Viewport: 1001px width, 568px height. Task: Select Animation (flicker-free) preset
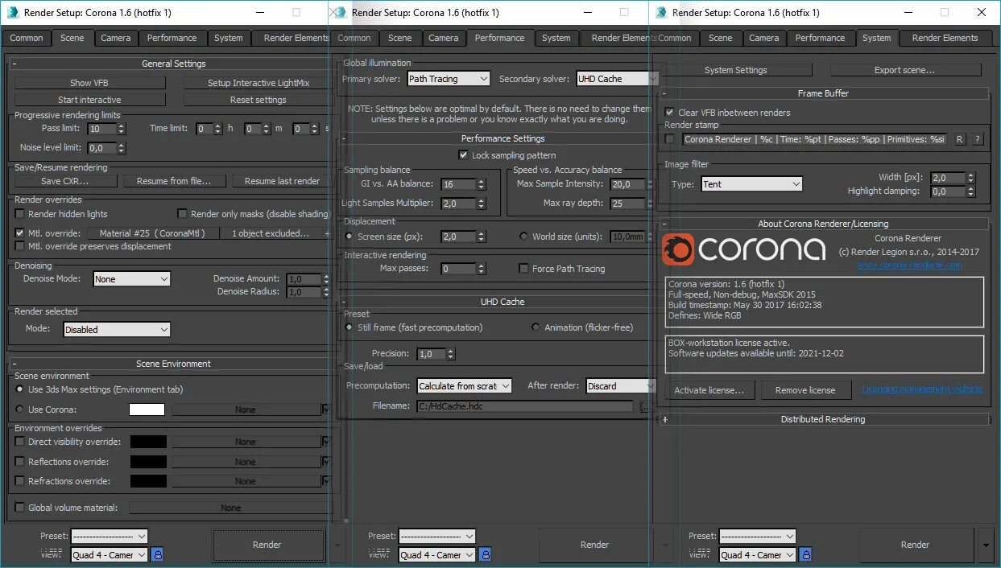pyautogui.click(x=536, y=327)
